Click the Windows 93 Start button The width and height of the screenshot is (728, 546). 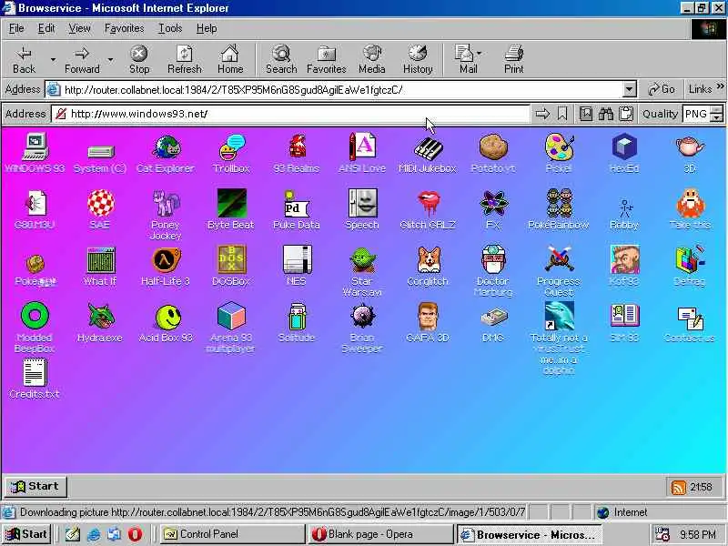coord(36,487)
